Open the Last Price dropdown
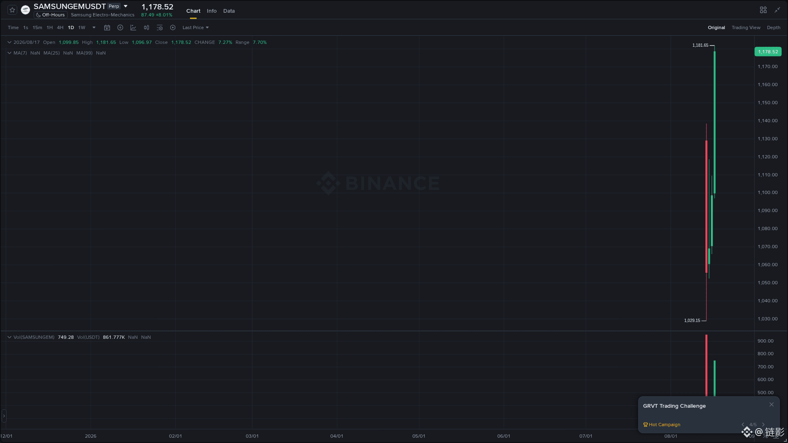The image size is (788, 443). [196, 27]
